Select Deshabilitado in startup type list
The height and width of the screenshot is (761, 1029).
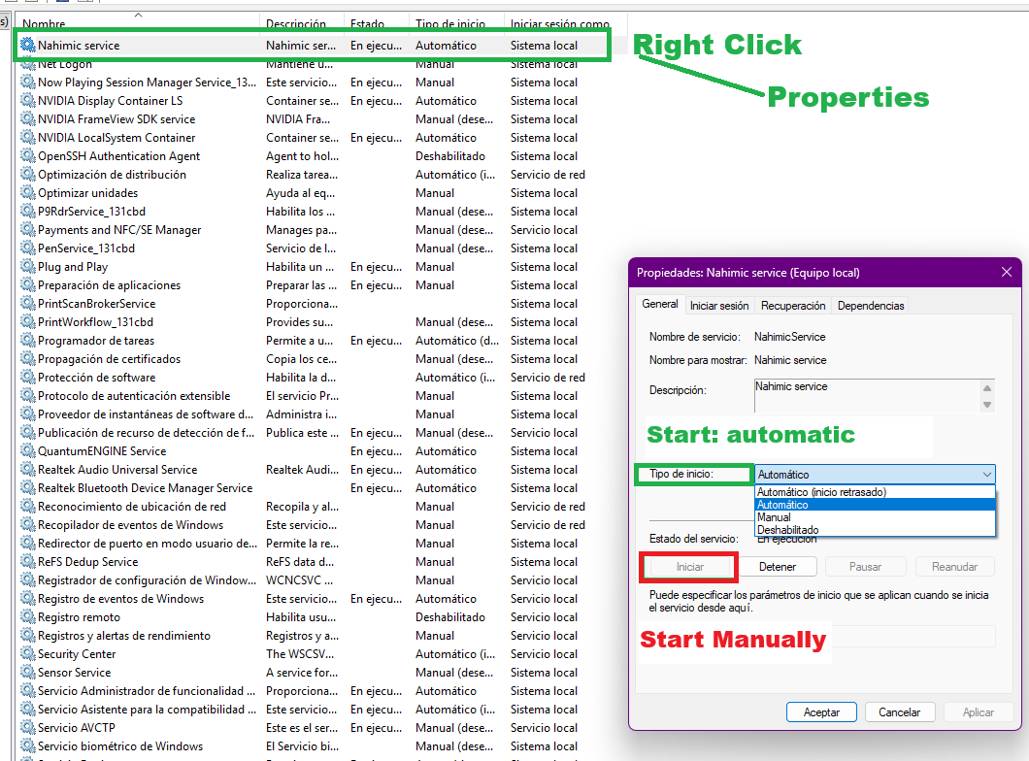pyautogui.click(x=787, y=530)
